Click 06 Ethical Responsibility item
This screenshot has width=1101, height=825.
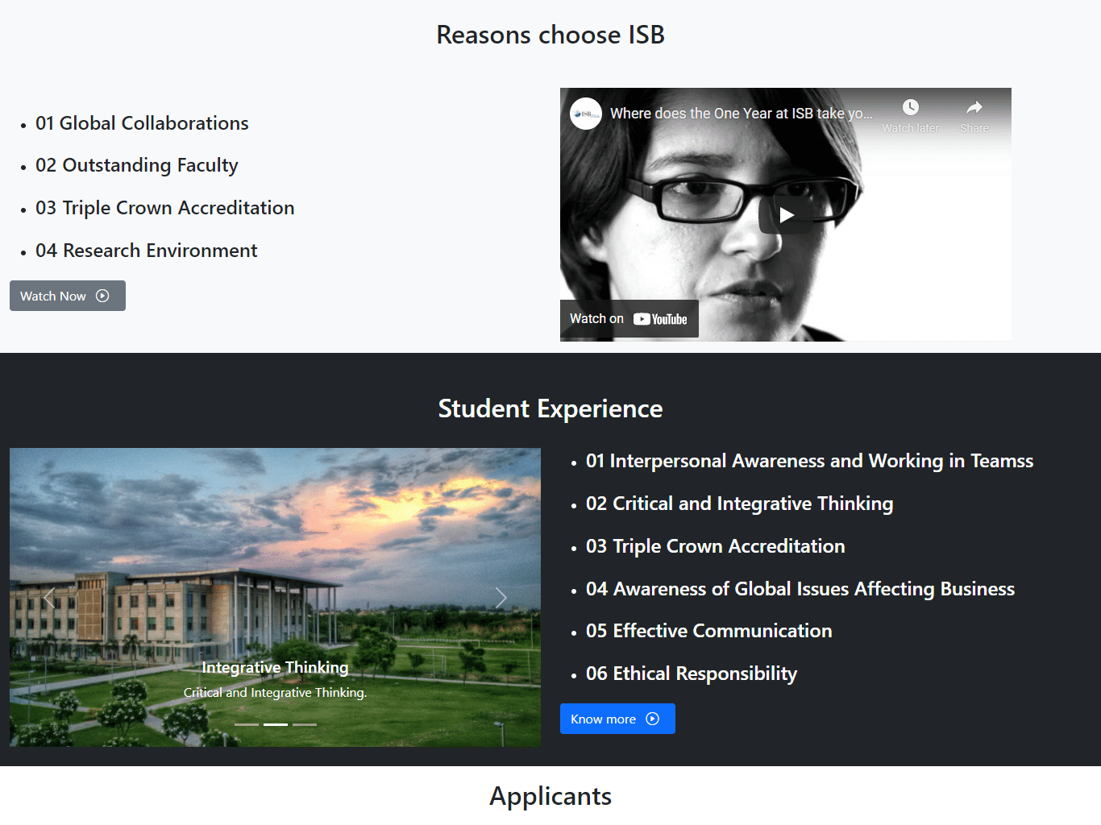click(x=692, y=674)
